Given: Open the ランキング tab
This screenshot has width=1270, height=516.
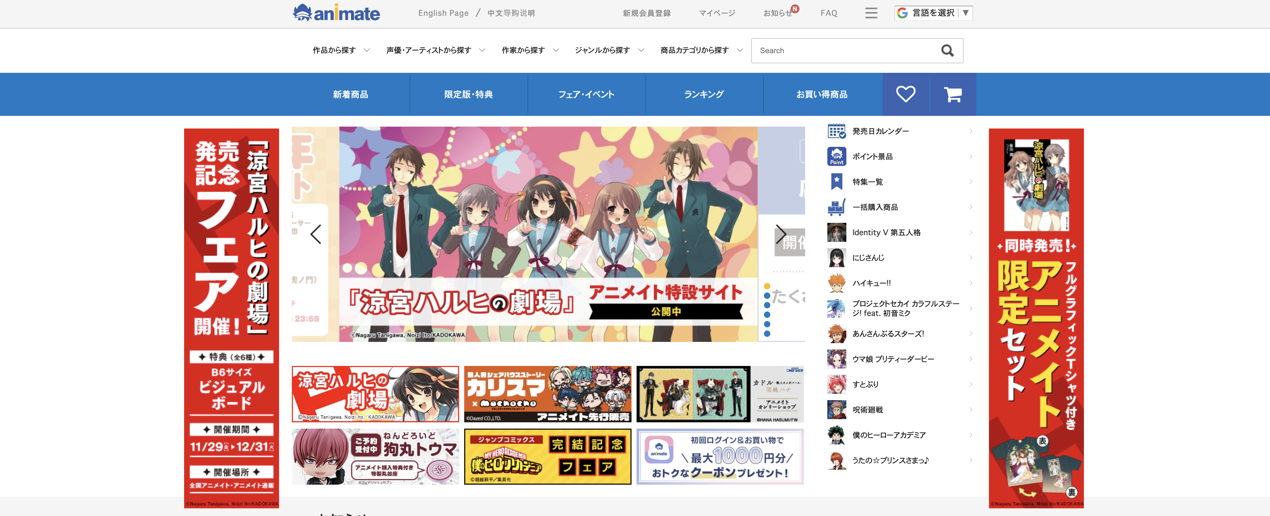Looking at the screenshot, I should (x=704, y=94).
